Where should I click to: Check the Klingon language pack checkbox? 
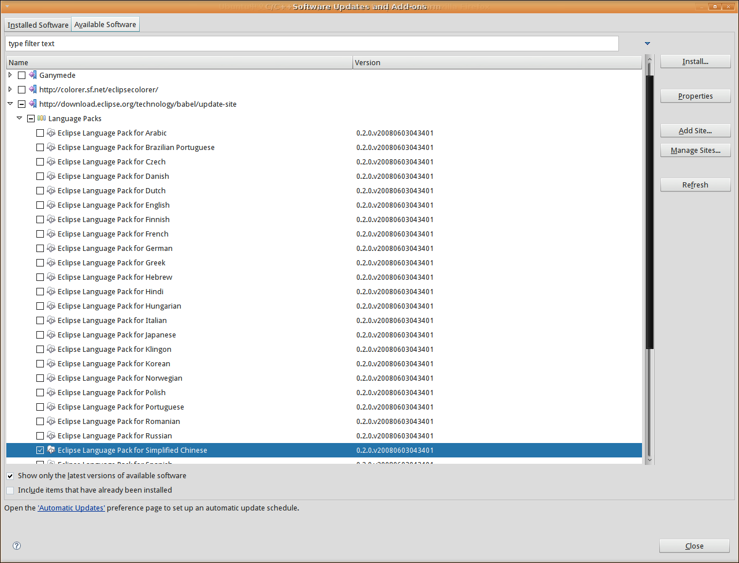(40, 349)
